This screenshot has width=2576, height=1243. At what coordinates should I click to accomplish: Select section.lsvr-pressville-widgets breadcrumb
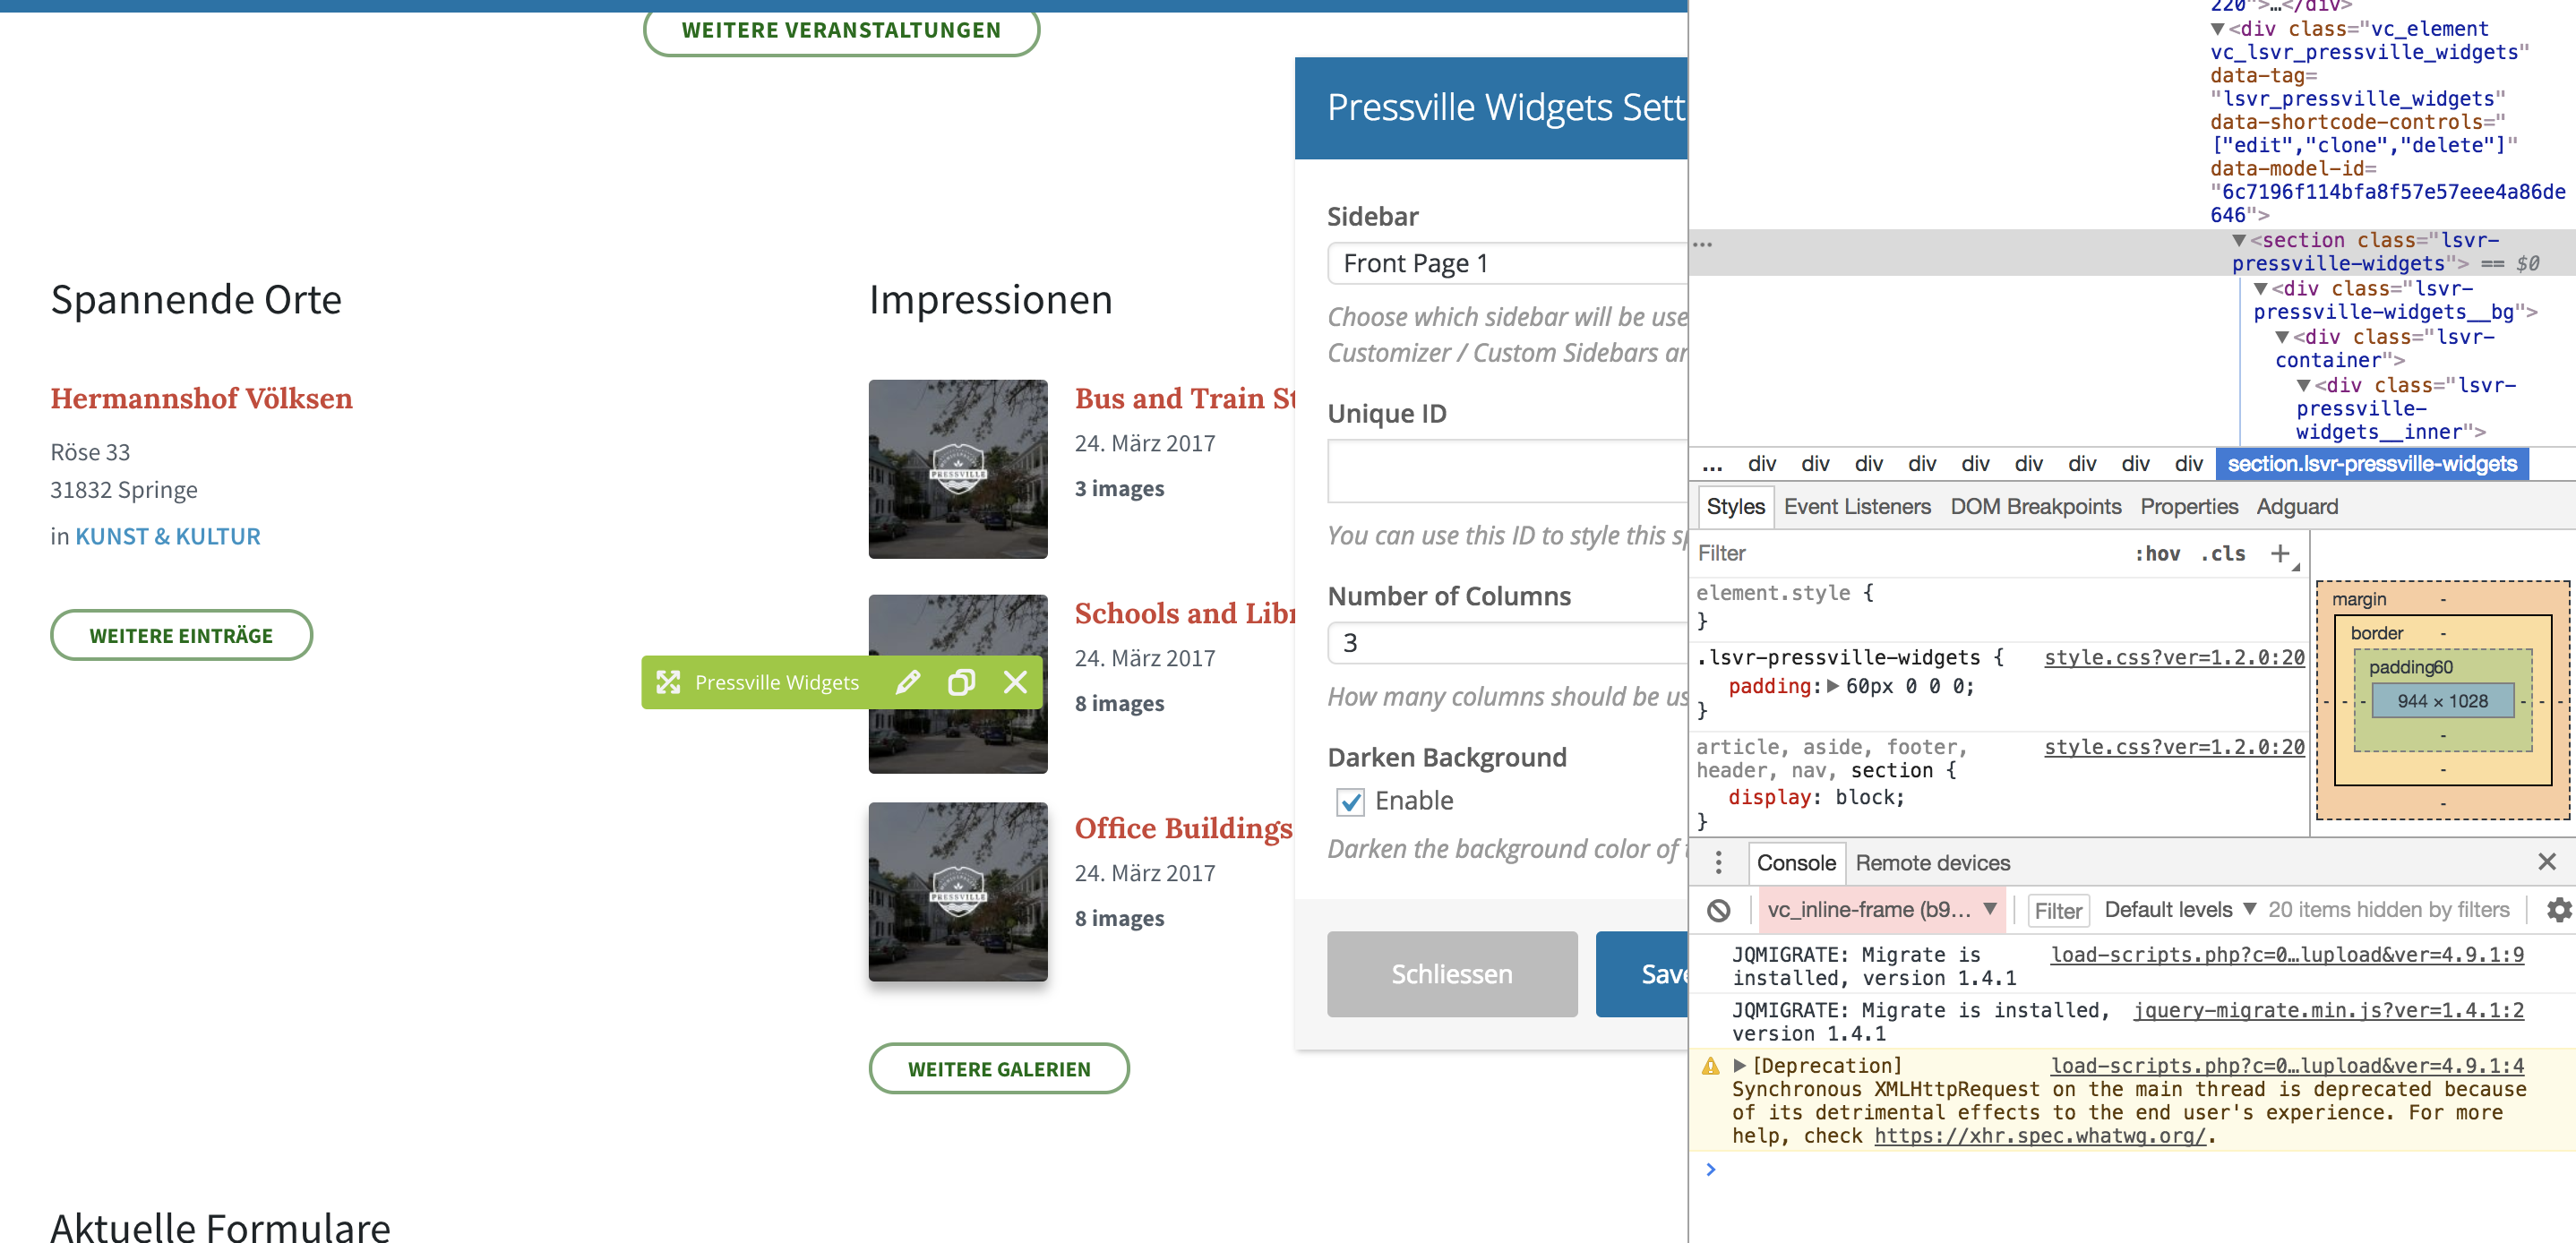pyautogui.click(x=2371, y=464)
